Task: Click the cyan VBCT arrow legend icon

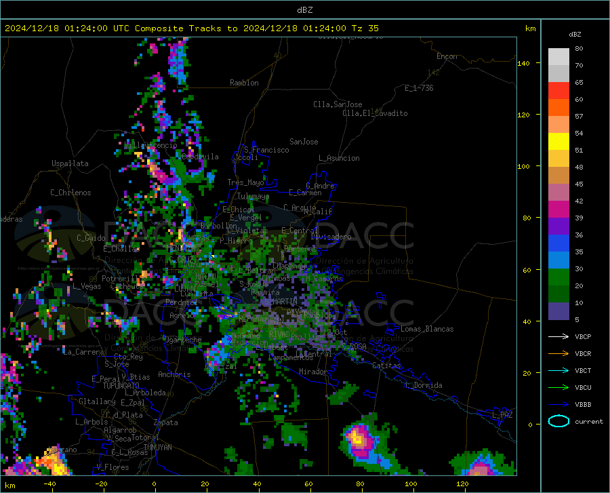Action: coord(558,370)
